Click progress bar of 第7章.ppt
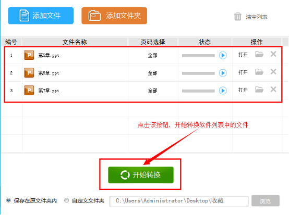This screenshot has height=215, width=289. click(x=198, y=91)
